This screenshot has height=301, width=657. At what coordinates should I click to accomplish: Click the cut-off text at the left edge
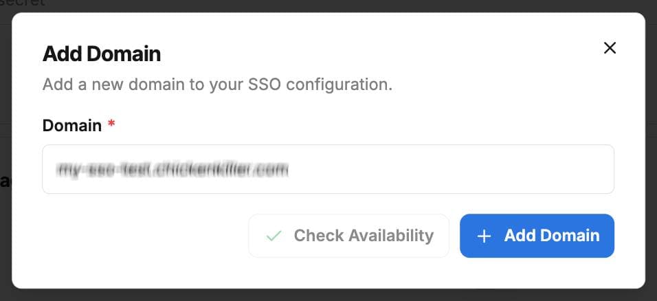(5, 181)
